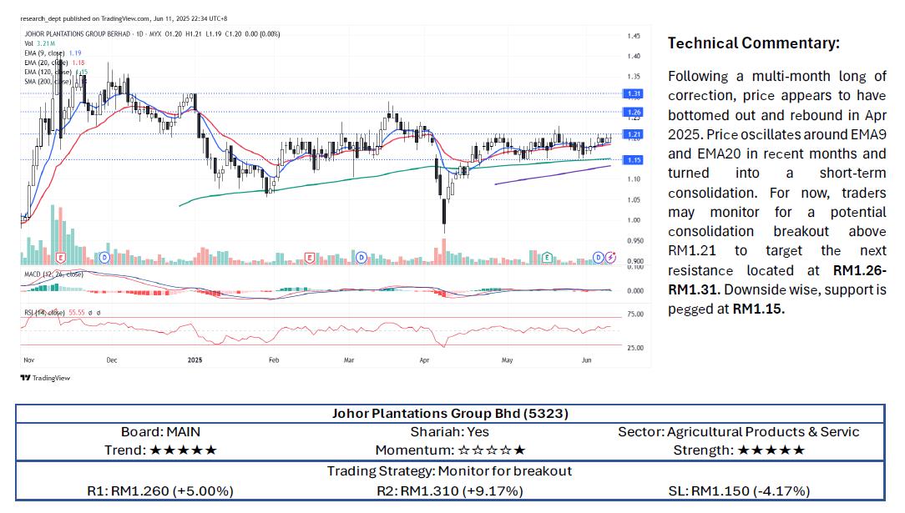Click the EMA (20, close) legend entry
The image size is (905, 513).
pos(54,63)
